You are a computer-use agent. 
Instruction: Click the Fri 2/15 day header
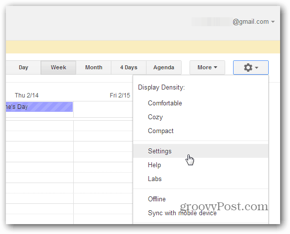point(120,95)
